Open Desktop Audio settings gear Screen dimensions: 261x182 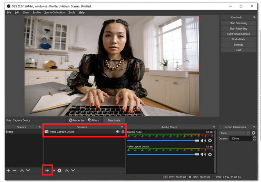[210, 140]
